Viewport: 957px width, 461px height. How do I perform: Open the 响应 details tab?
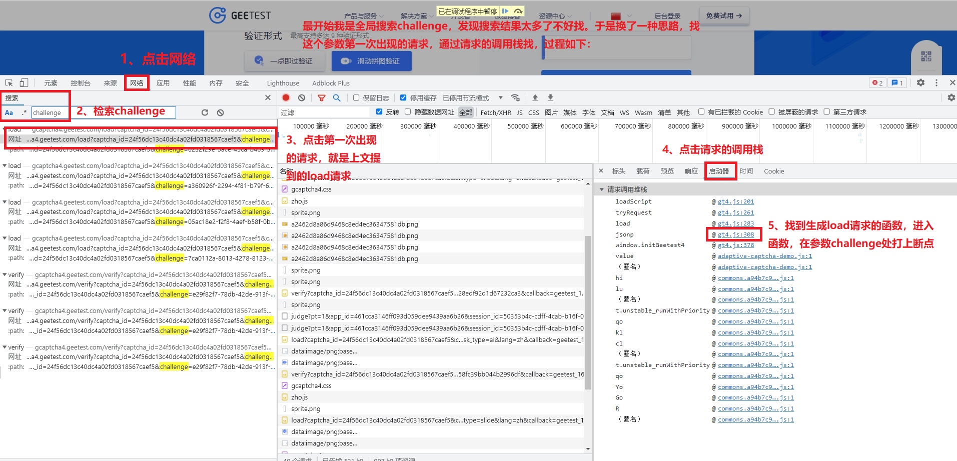691,171
